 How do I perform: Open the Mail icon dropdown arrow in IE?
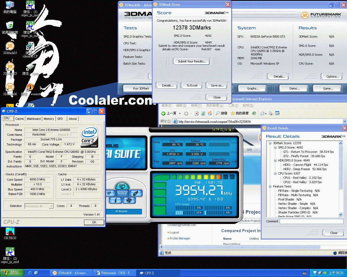pyautogui.click(x=266, y=114)
